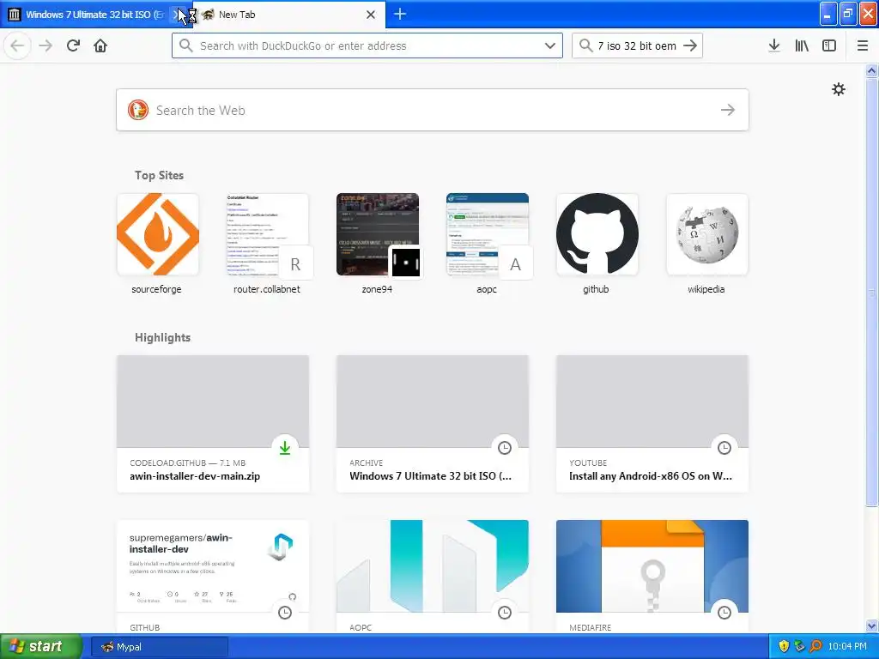Image resolution: width=879 pixels, height=659 pixels.
Task: Toggle the sidebar view
Action: 829,45
